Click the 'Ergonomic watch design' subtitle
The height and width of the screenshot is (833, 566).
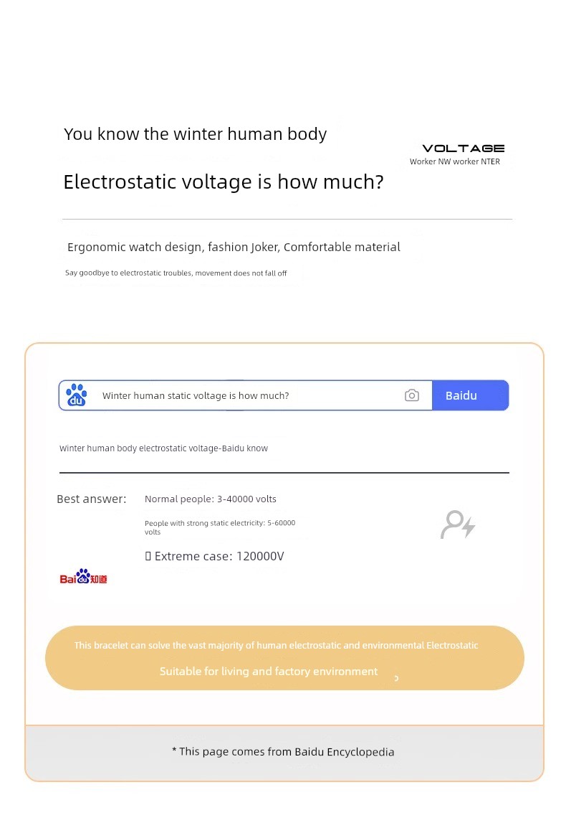point(234,247)
